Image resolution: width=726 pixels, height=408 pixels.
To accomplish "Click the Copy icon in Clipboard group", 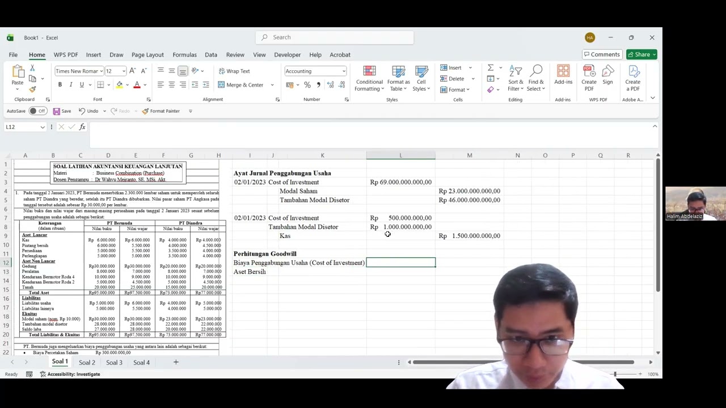I will click(x=32, y=79).
